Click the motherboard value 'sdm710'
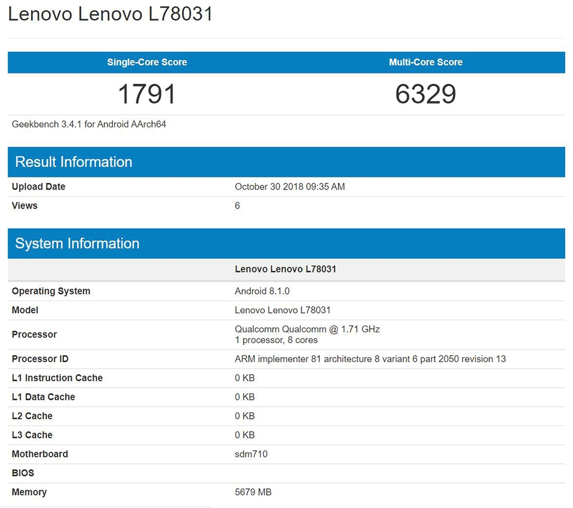This screenshot has height=508, width=573. tap(251, 454)
